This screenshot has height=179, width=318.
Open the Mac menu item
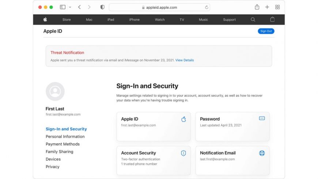click(x=89, y=20)
